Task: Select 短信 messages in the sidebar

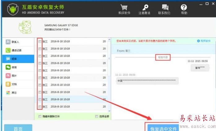Action: pos(18,59)
